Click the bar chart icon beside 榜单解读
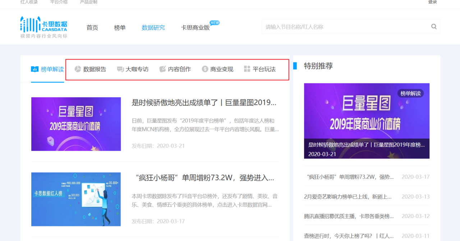Screen dimensions: 460x241 pos(34,69)
